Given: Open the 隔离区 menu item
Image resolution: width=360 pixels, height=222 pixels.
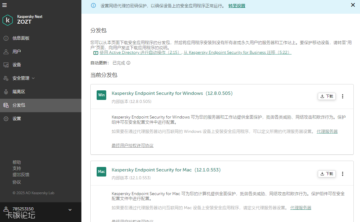Looking at the screenshot, I should point(41,92).
